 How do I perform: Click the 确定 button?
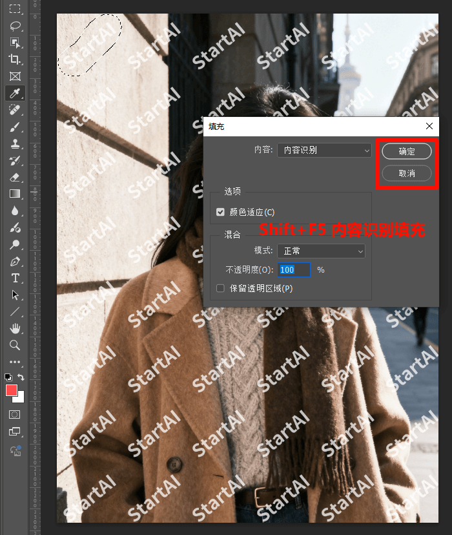(407, 151)
